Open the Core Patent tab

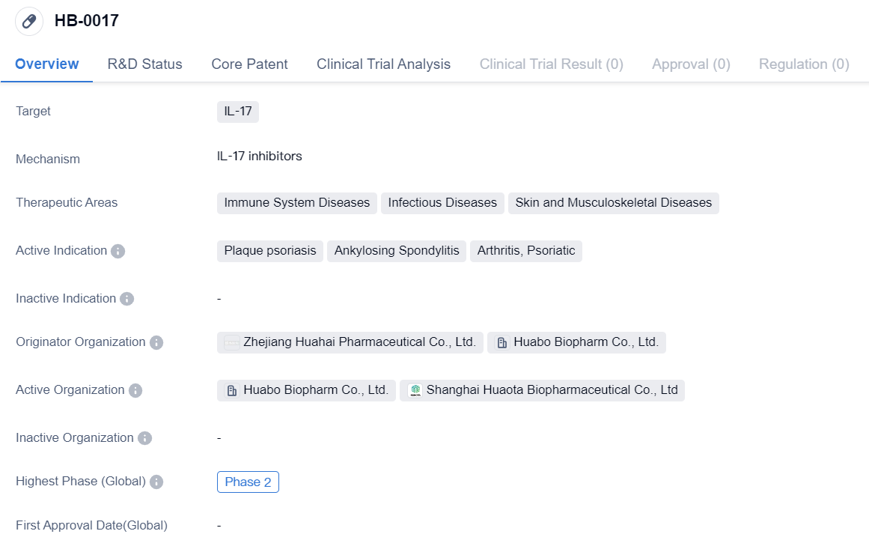tap(249, 64)
